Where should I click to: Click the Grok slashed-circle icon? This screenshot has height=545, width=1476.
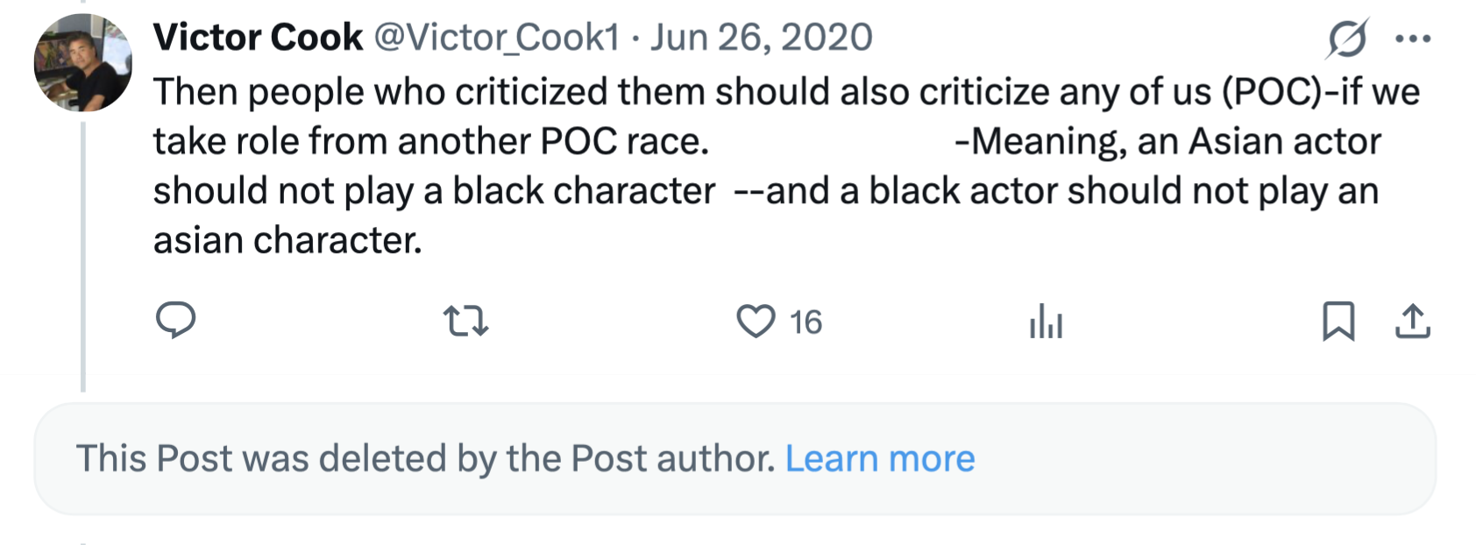tap(1347, 39)
